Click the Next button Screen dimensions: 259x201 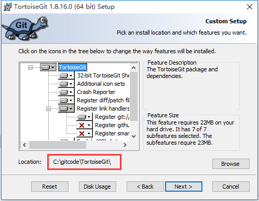[x=184, y=187]
